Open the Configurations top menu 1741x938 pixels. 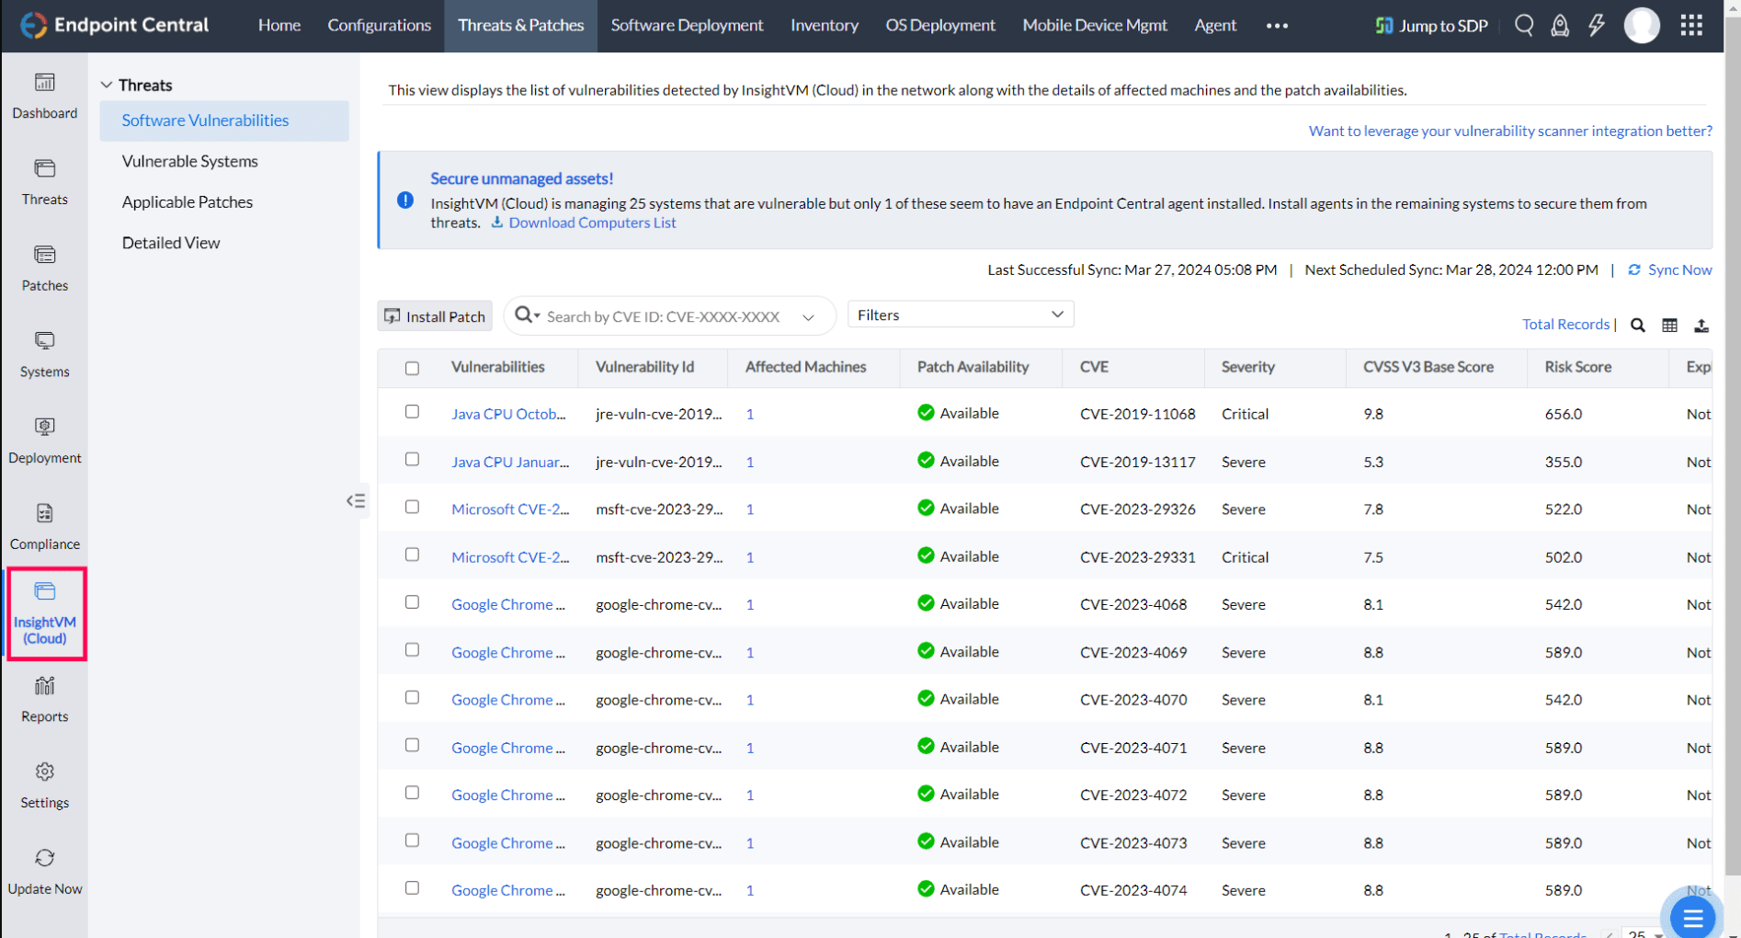pyautogui.click(x=379, y=25)
